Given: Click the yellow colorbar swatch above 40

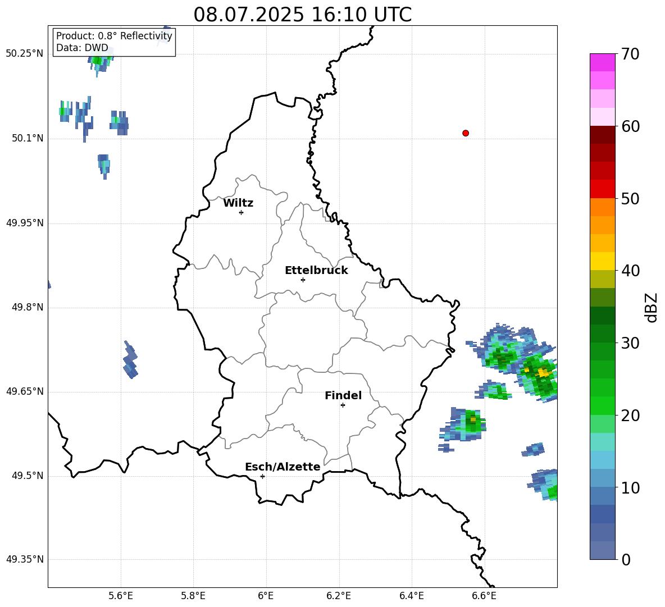Looking at the screenshot, I should pyautogui.click(x=602, y=262).
